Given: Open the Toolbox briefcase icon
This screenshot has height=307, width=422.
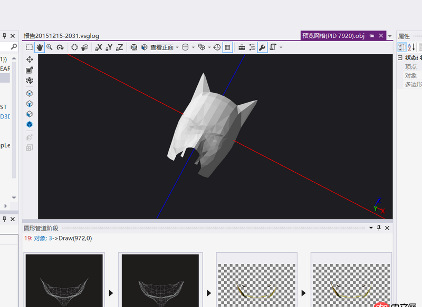Looking at the screenshot, I should coord(242,47).
